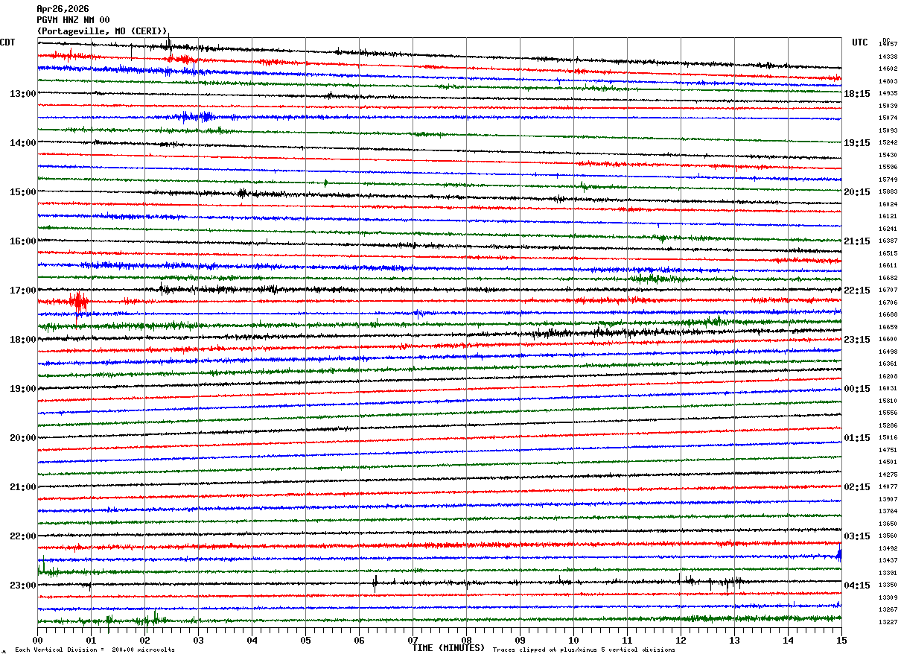Select the DC offset value 15074

[x=888, y=118]
